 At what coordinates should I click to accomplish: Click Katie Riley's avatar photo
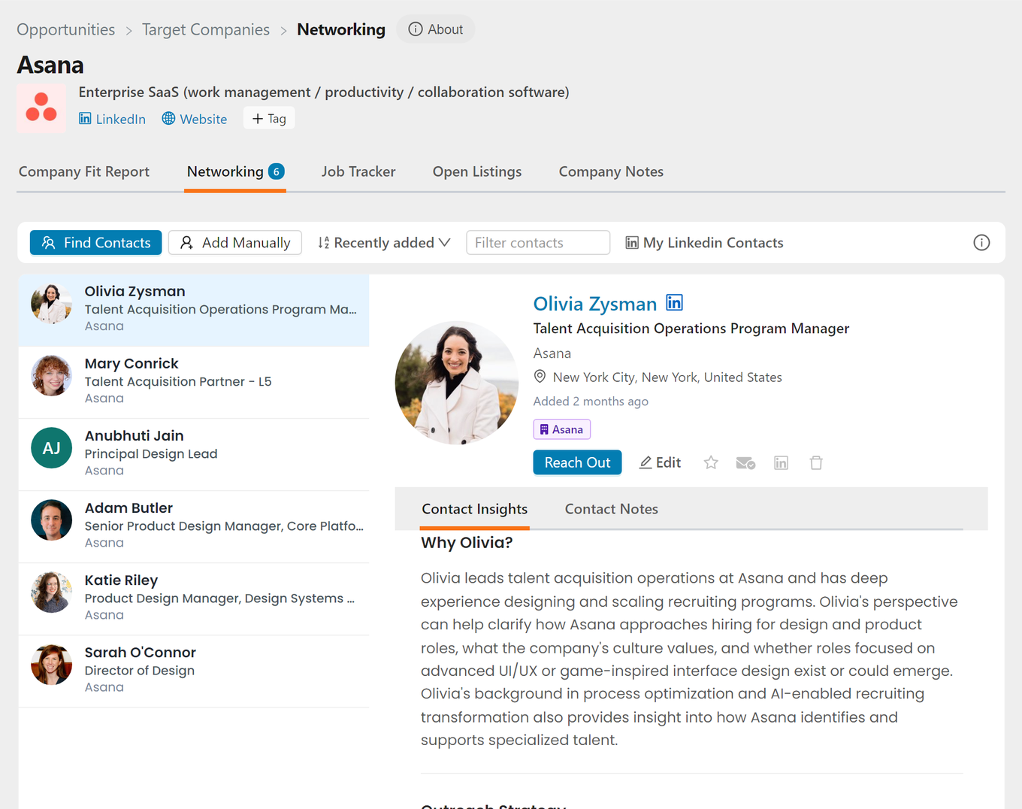(51, 592)
